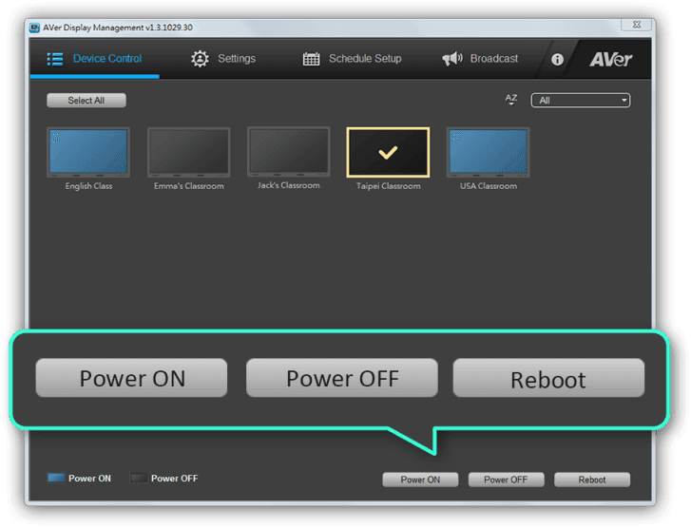Click the small Reboot button

click(592, 480)
